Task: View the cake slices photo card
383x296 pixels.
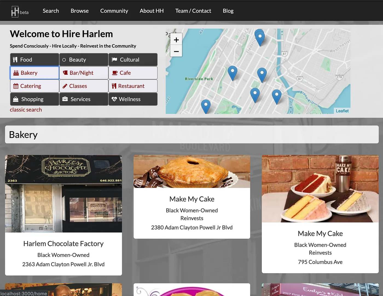Action: click(x=320, y=189)
